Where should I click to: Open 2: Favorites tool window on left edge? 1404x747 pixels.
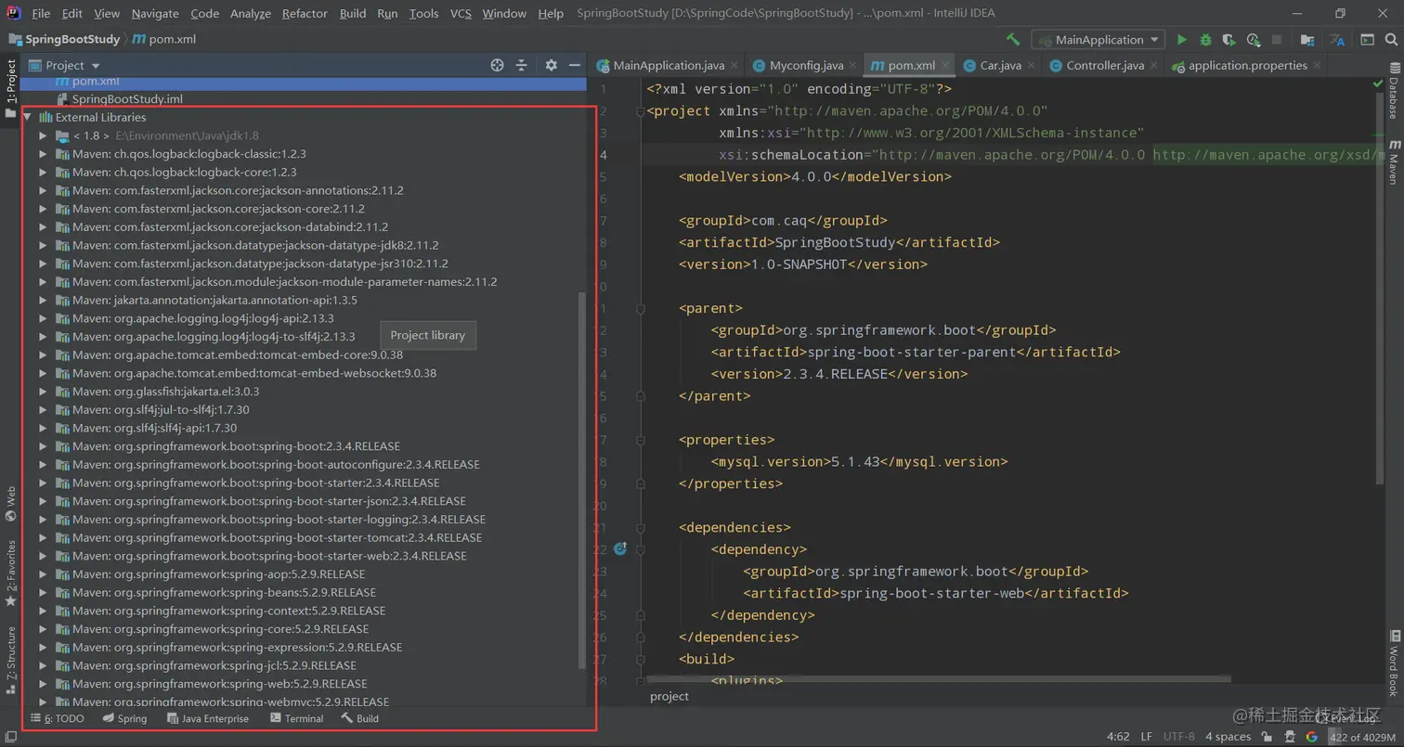11,573
